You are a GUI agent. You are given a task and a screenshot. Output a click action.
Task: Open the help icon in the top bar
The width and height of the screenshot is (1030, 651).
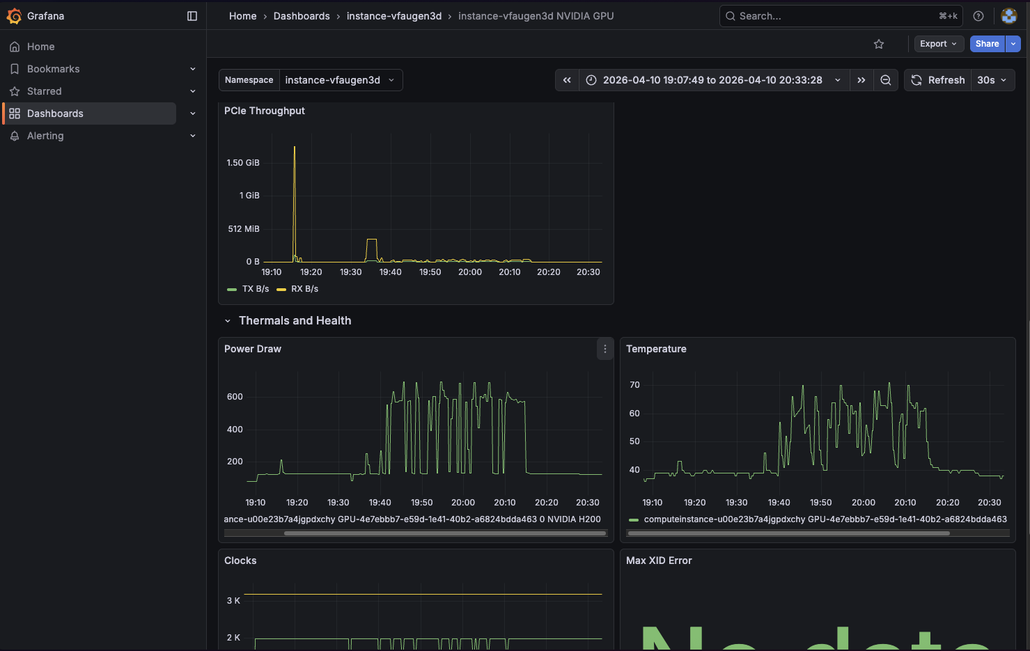(978, 16)
